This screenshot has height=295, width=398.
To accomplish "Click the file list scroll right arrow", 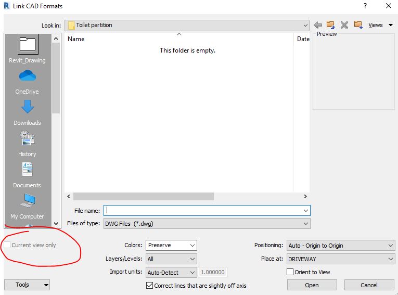I will [305, 196].
